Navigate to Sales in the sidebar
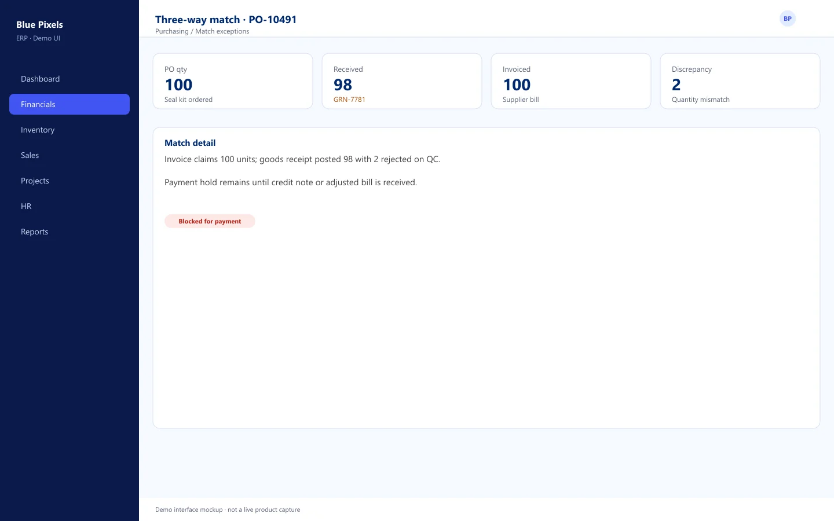 [69, 155]
